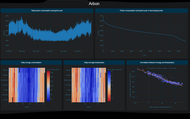Click the R-squared annotation in correlation chart

[x=158, y=68]
